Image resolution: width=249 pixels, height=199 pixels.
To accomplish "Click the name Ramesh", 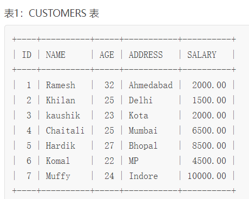I will 61,85.
